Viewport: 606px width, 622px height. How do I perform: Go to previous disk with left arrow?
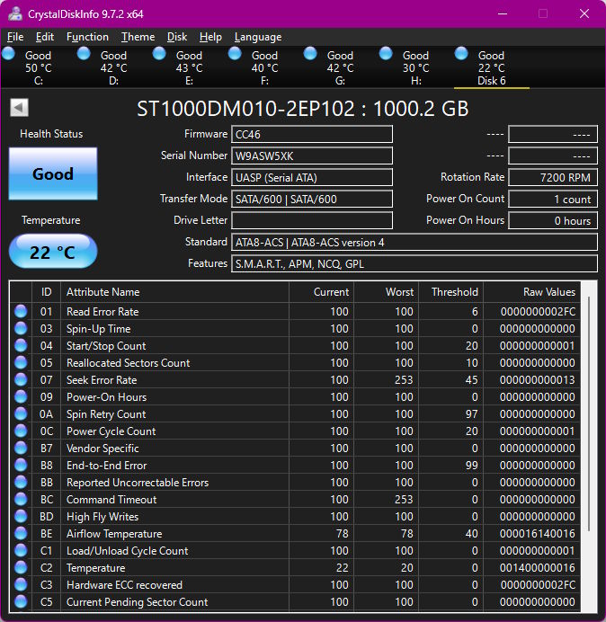[x=19, y=108]
